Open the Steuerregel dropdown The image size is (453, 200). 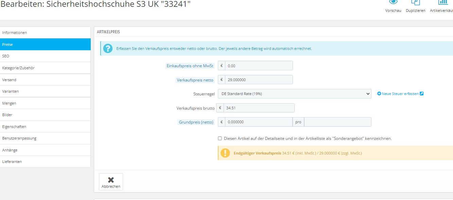point(294,94)
